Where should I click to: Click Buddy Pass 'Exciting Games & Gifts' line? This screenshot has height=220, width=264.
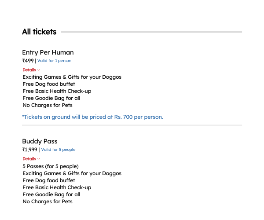coord(72,173)
